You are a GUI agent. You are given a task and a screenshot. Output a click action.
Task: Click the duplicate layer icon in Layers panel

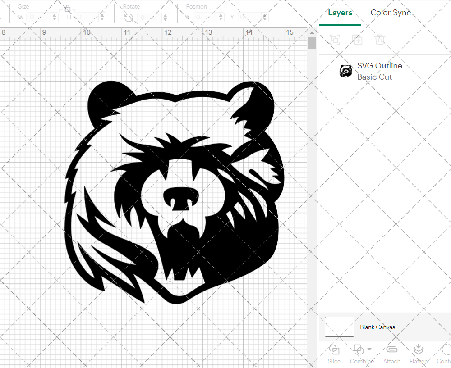pos(358,40)
